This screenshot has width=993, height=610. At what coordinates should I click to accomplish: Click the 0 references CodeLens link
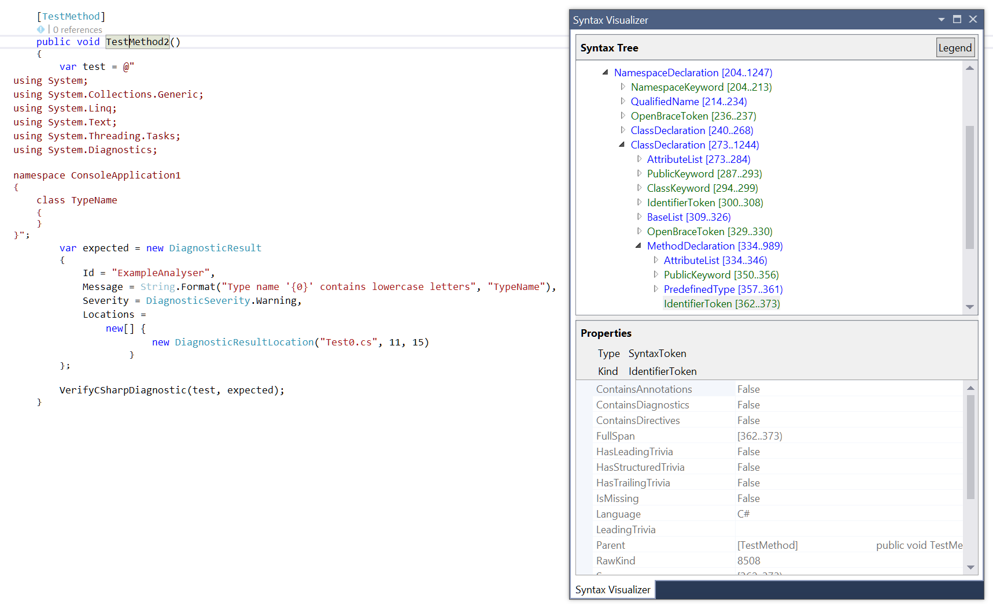point(77,29)
